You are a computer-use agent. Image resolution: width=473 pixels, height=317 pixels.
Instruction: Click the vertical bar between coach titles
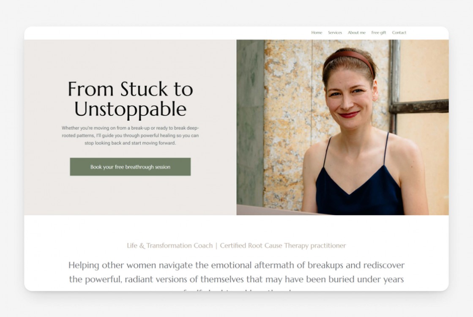point(216,246)
